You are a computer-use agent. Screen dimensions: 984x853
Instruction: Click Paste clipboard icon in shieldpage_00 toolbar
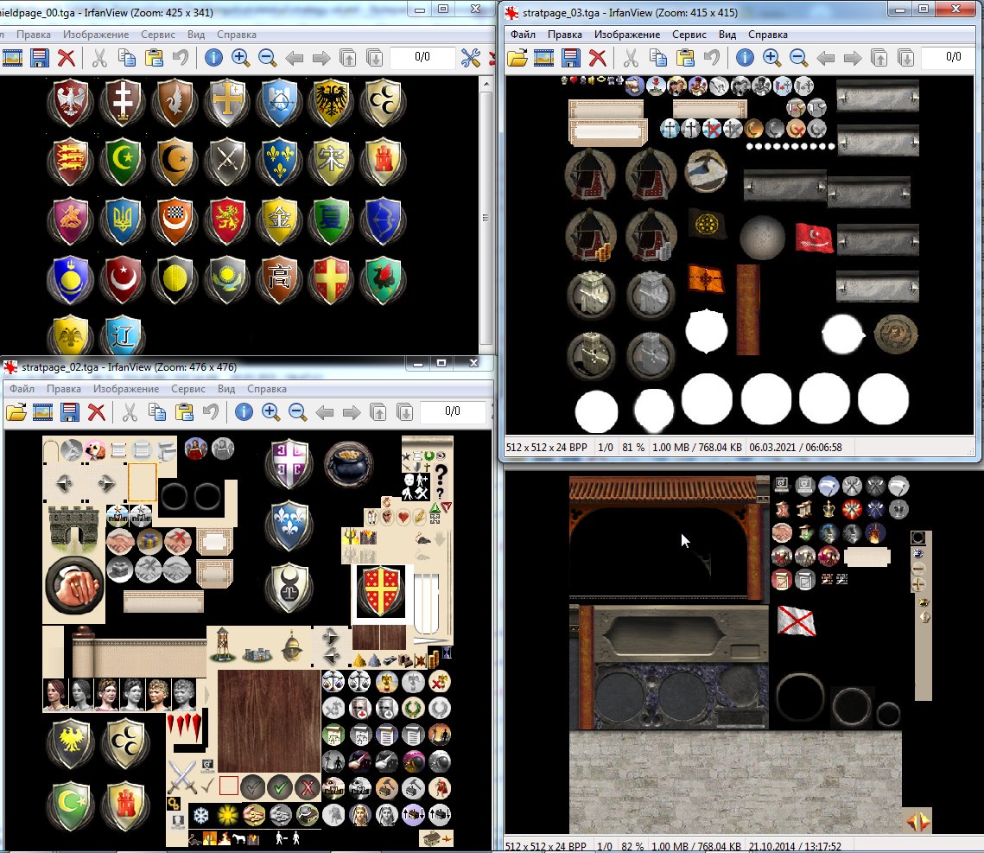[154, 59]
